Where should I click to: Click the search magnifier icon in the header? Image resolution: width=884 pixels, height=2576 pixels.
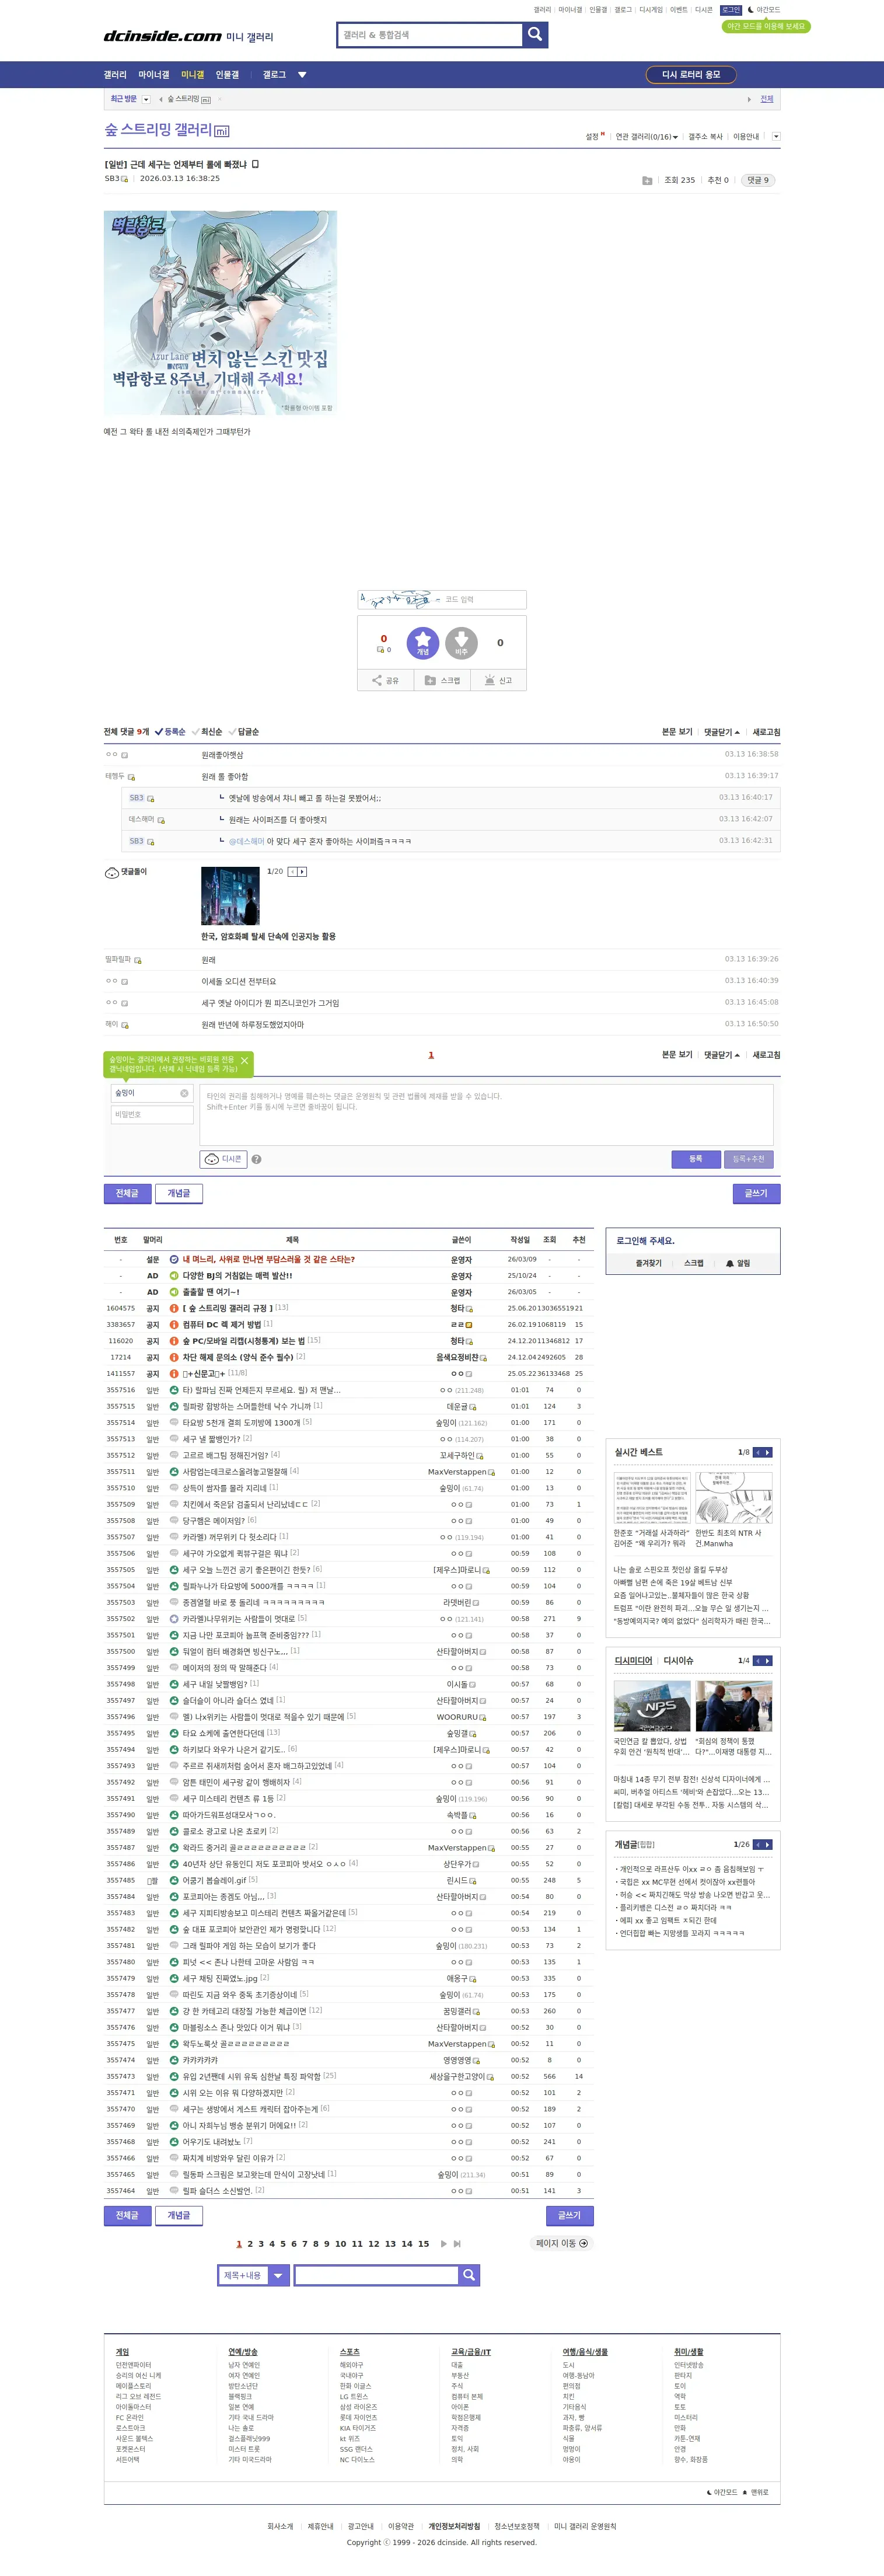pyautogui.click(x=535, y=35)
